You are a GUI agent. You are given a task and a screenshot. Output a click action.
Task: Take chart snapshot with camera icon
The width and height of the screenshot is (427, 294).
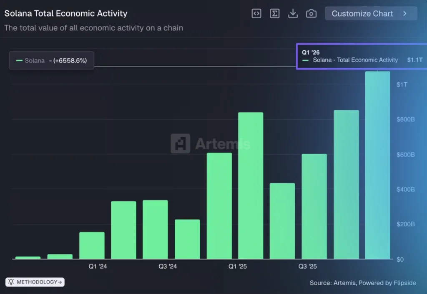(x=311, y=14)
